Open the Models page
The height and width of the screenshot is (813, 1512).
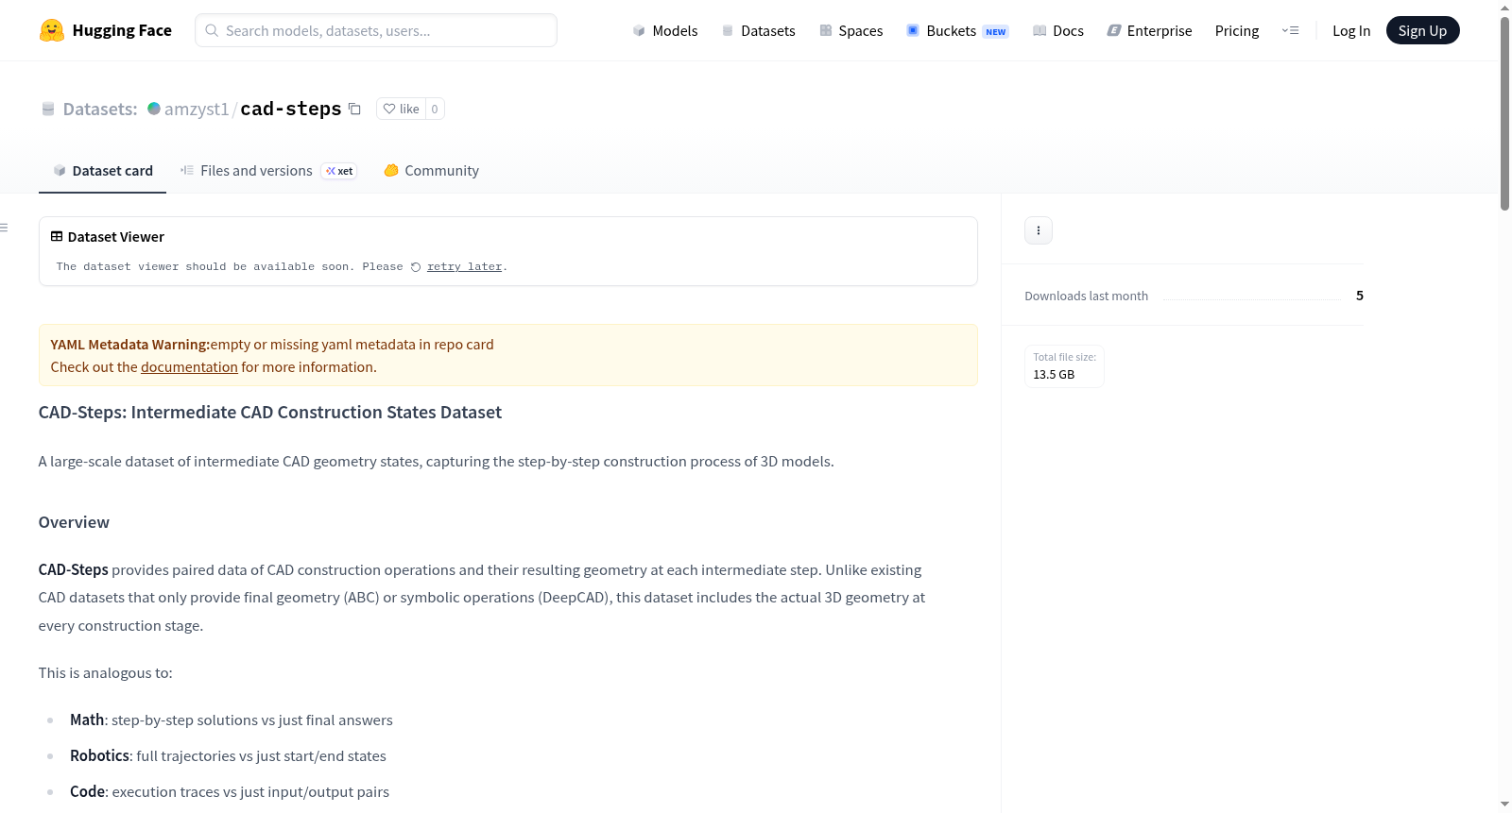coord(665,30)
